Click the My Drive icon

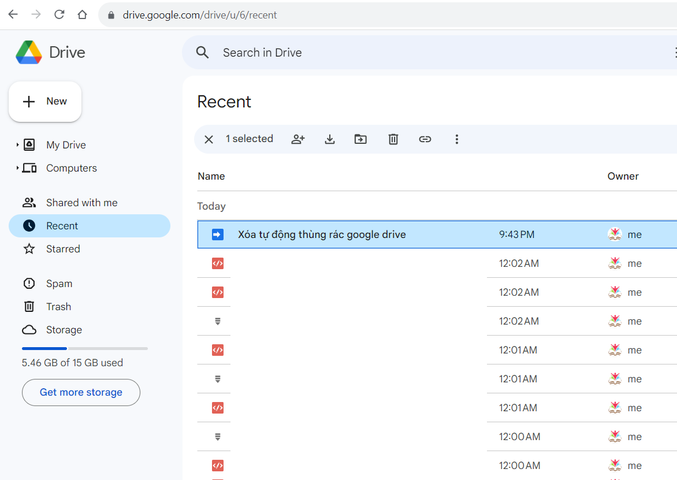[29, 144]
